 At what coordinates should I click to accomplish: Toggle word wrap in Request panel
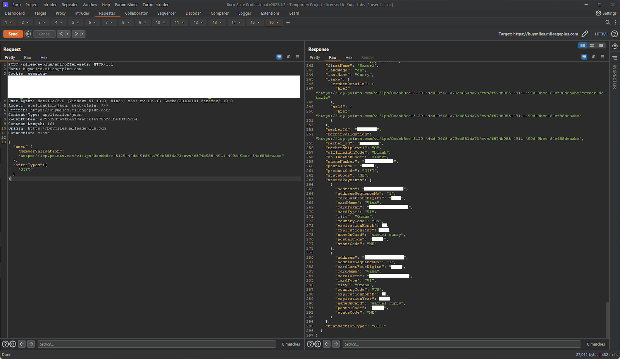(x=279, y=57)
